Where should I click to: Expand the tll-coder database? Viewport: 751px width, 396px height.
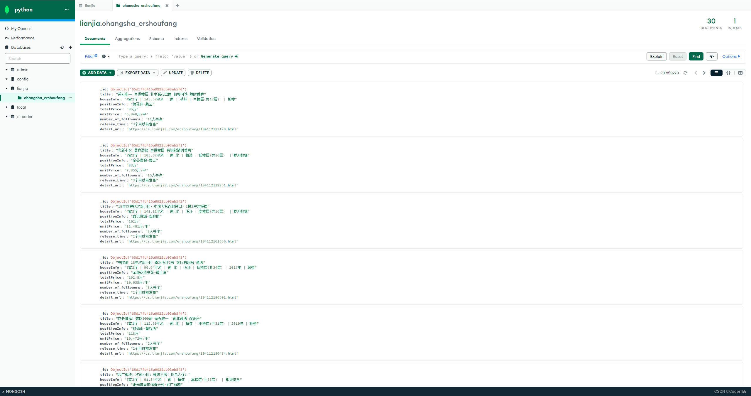(6, 117)
